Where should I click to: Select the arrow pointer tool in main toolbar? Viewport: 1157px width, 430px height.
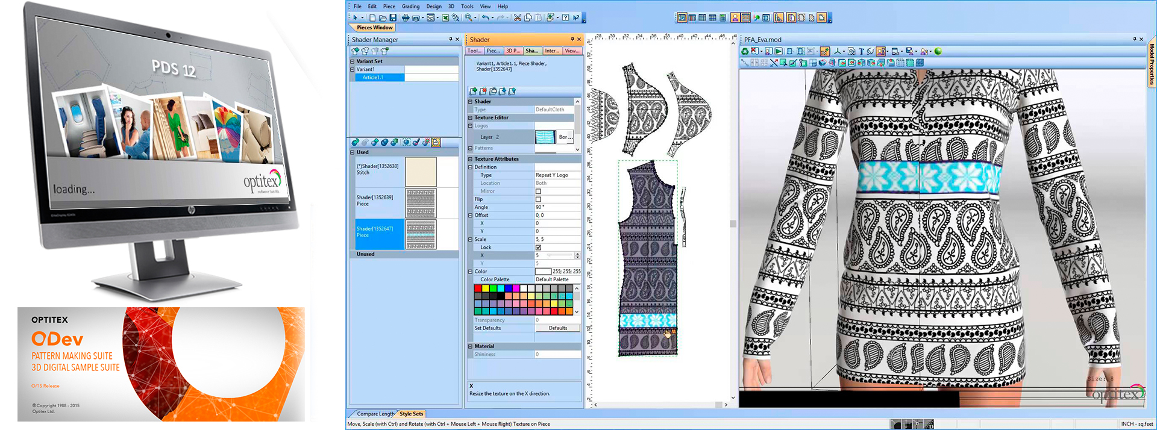pos(356,18)
